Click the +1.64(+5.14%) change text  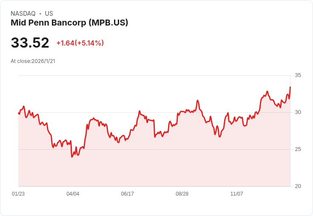pos(80,43)
